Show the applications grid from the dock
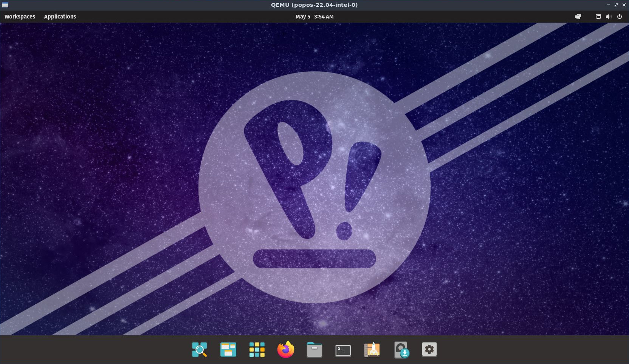Image resolution: width=629 pixels, height=364 pixels. pyautogui.click(x=257, y=350)
